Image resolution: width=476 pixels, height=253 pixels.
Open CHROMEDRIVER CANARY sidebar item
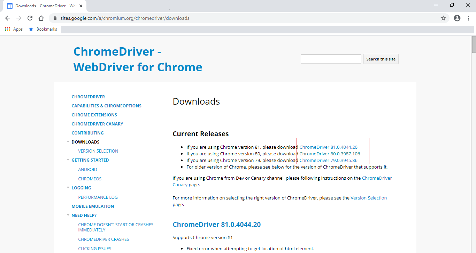97,124
